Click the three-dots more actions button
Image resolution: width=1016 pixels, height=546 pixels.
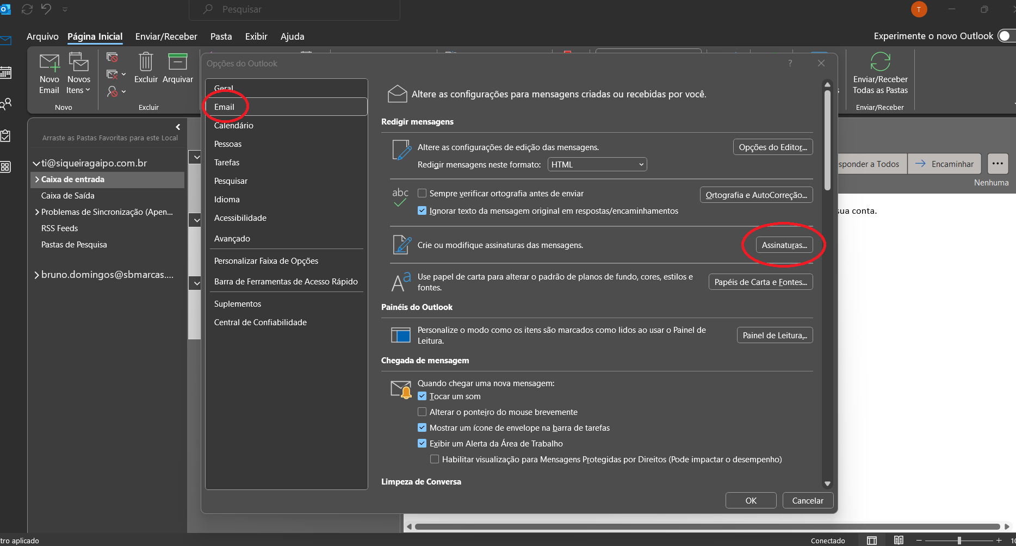click(x=998, y=164)
